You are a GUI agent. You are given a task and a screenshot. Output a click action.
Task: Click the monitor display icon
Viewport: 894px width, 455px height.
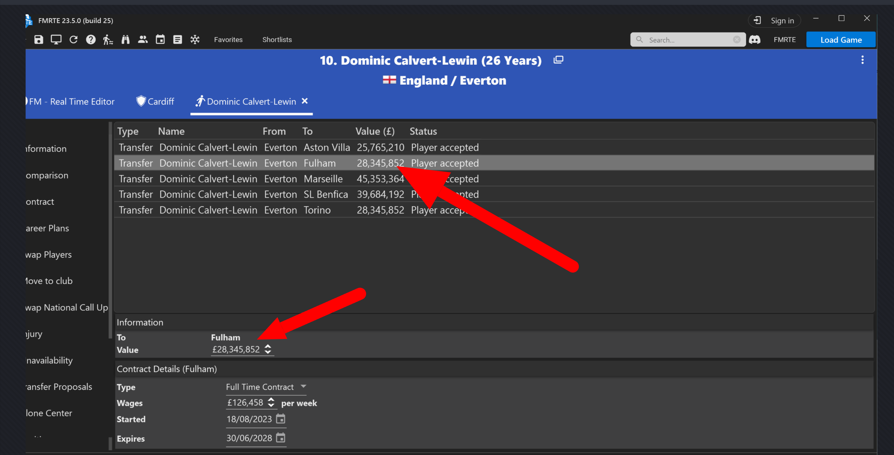point(56,40)
